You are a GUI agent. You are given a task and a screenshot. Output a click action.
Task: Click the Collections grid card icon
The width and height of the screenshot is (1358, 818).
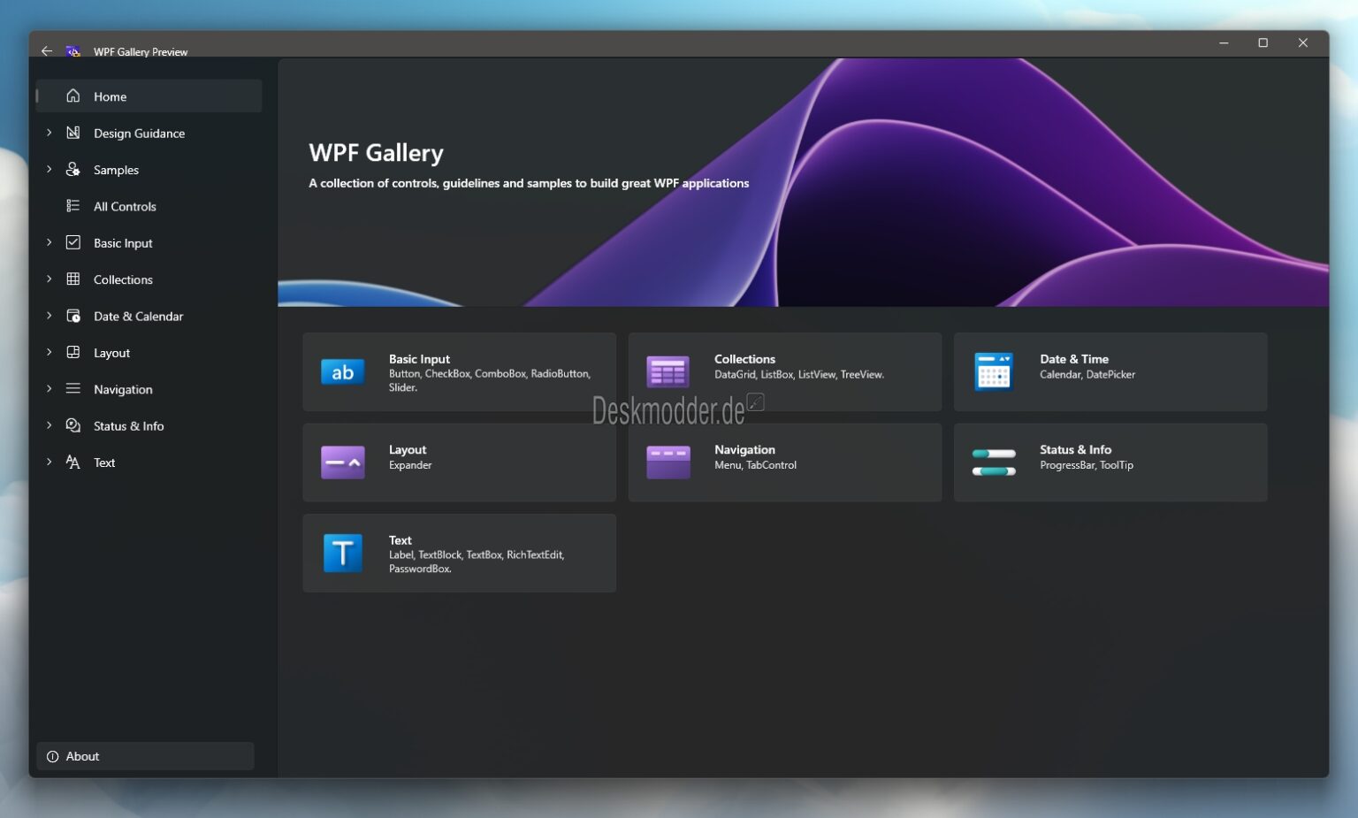coord(668,371)
